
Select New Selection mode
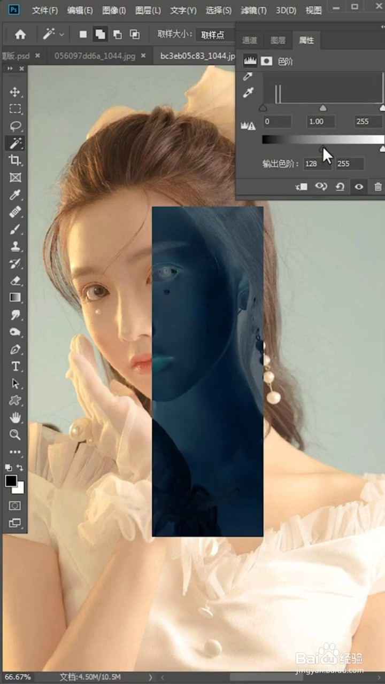[83, 34]
